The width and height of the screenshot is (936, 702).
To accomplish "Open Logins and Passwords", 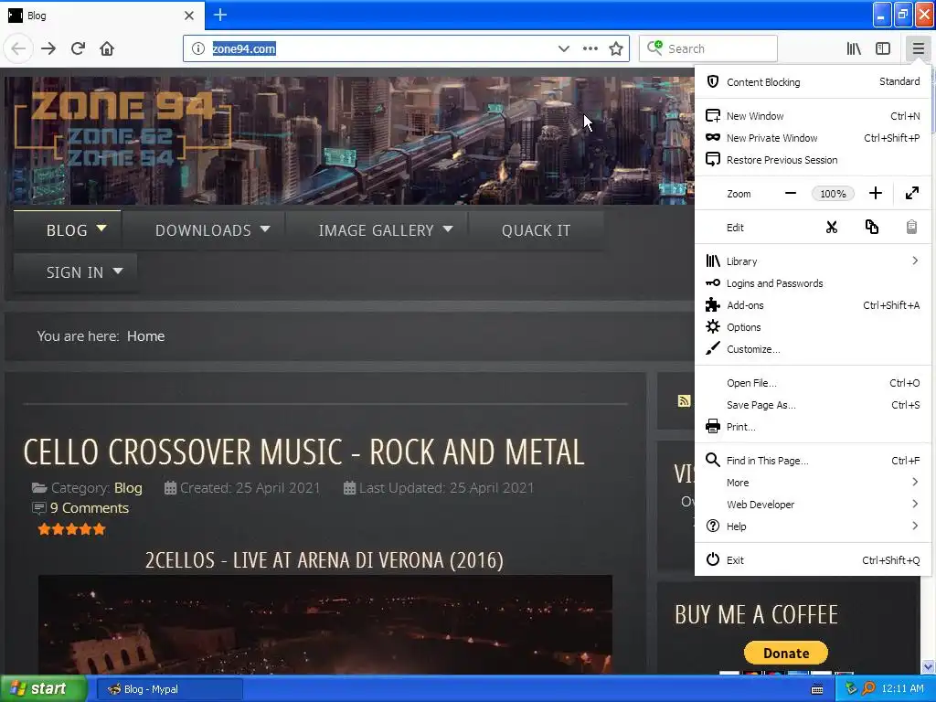I will pos(813,283).
